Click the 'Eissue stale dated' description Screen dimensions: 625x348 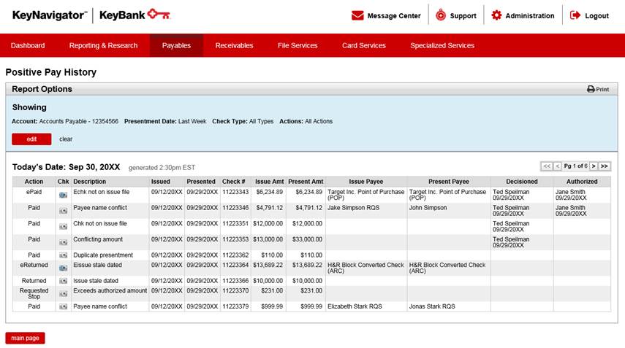point(98,265)
